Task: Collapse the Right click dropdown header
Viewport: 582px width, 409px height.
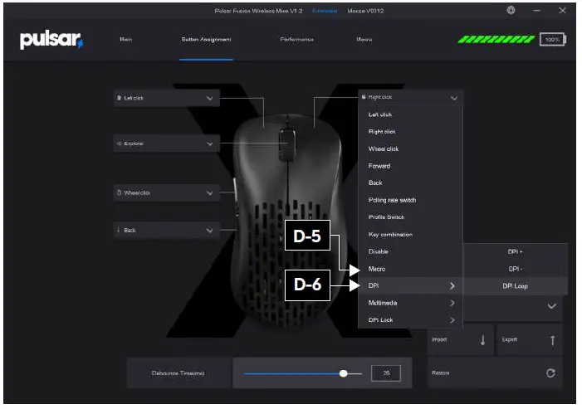Action: pyautogui.click(x=410, y=98)
